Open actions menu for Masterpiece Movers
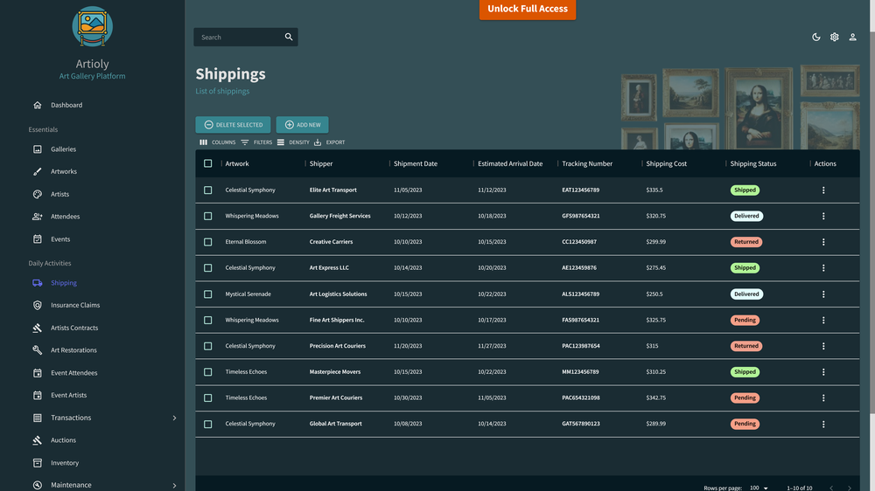875x491 pixels. (823, 371)
